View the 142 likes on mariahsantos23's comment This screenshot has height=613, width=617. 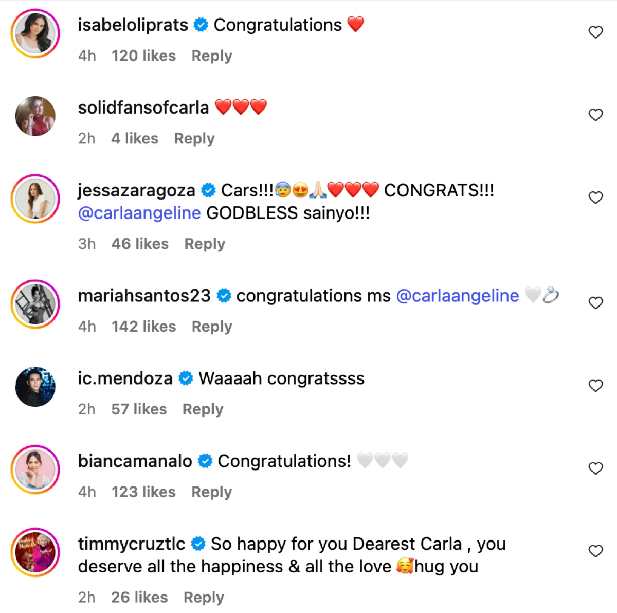(143, 327)
